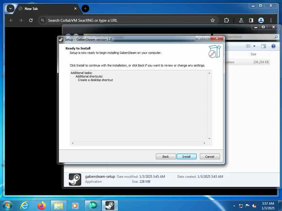This screenshot has width=282, height=211.
Task: Close the GabenSteam setup window
Action: click(x=217, y=38)
